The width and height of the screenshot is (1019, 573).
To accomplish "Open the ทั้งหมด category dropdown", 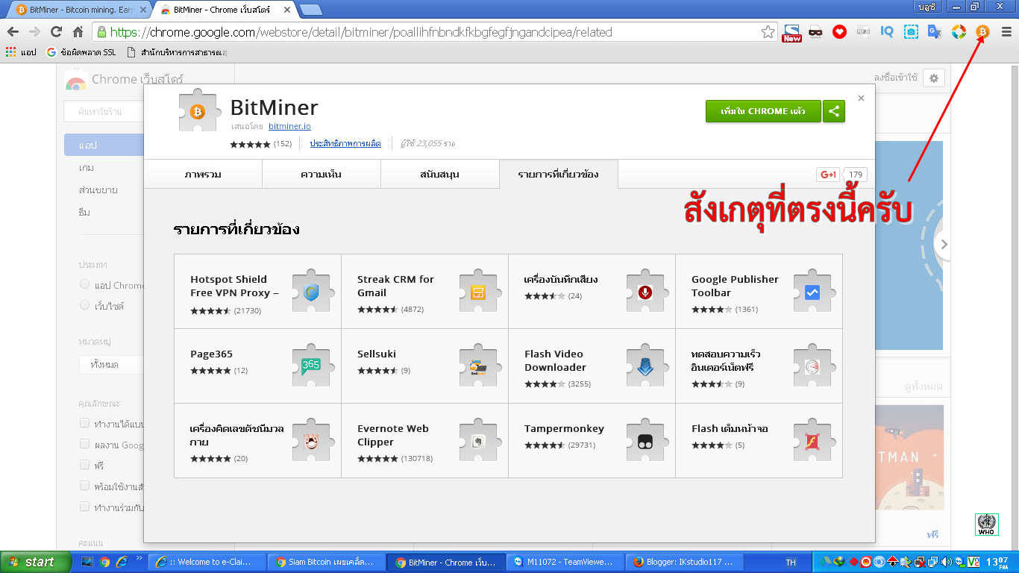I will tap(111, 365).
